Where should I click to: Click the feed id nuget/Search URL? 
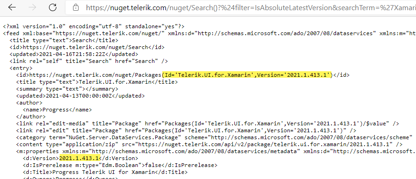(86, 47)
